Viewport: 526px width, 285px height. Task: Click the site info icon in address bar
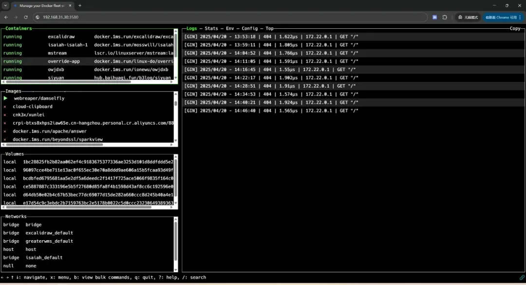[x=38, y=17]
